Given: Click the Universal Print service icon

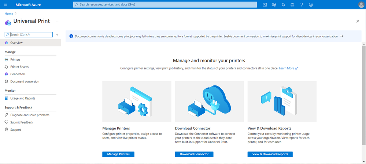Looking at the screenshot, I should [x=8, y=22].
